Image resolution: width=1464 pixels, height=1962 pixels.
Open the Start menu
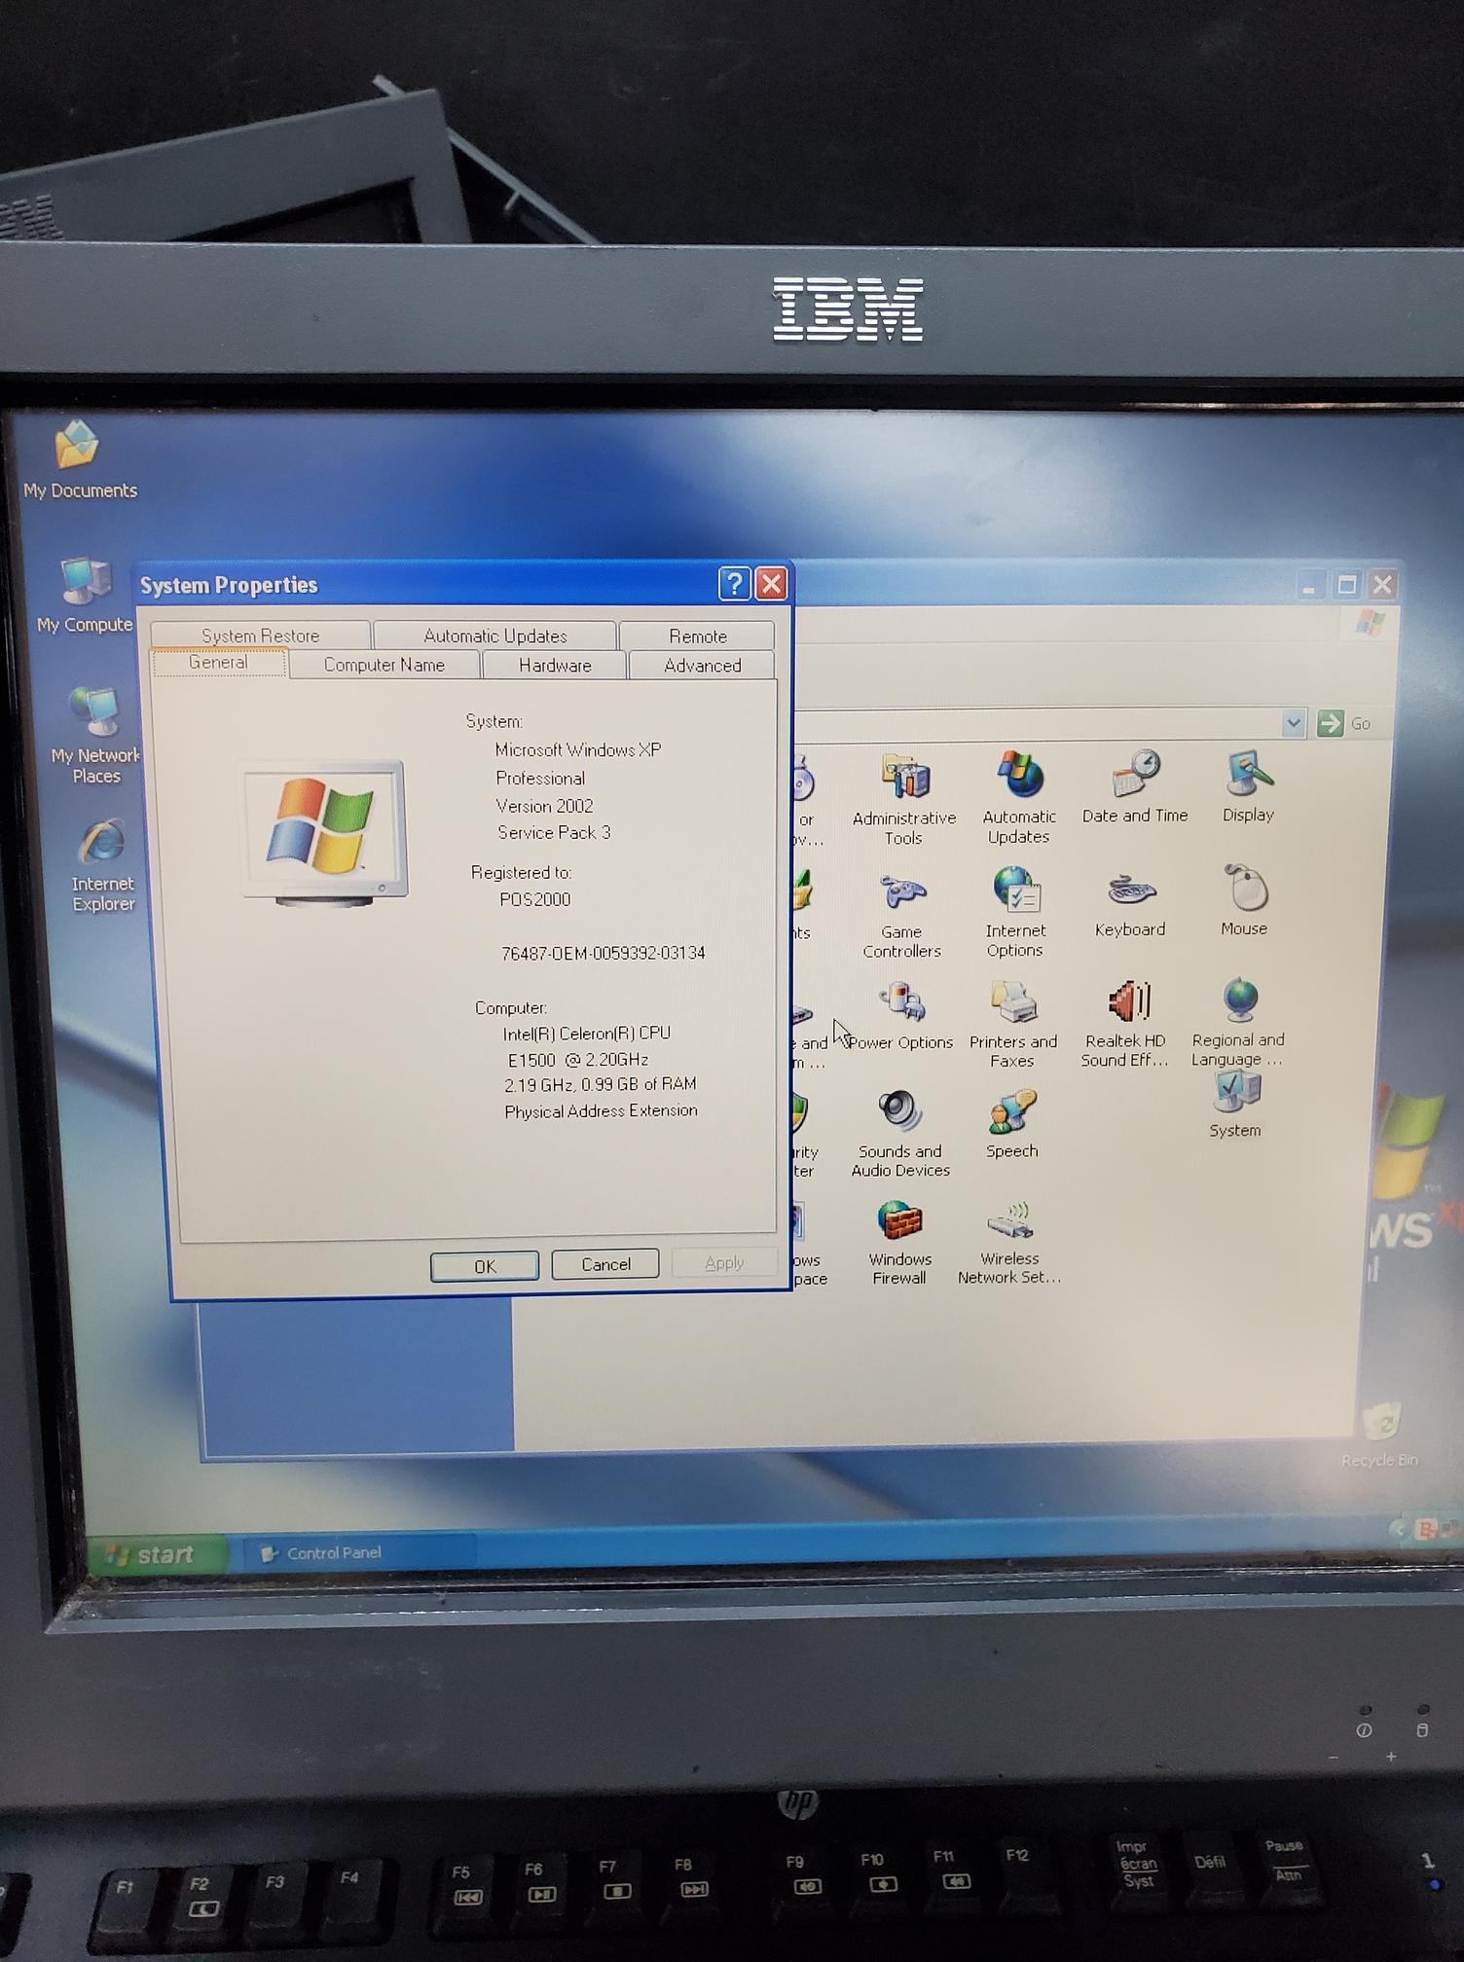point(158,1554)
